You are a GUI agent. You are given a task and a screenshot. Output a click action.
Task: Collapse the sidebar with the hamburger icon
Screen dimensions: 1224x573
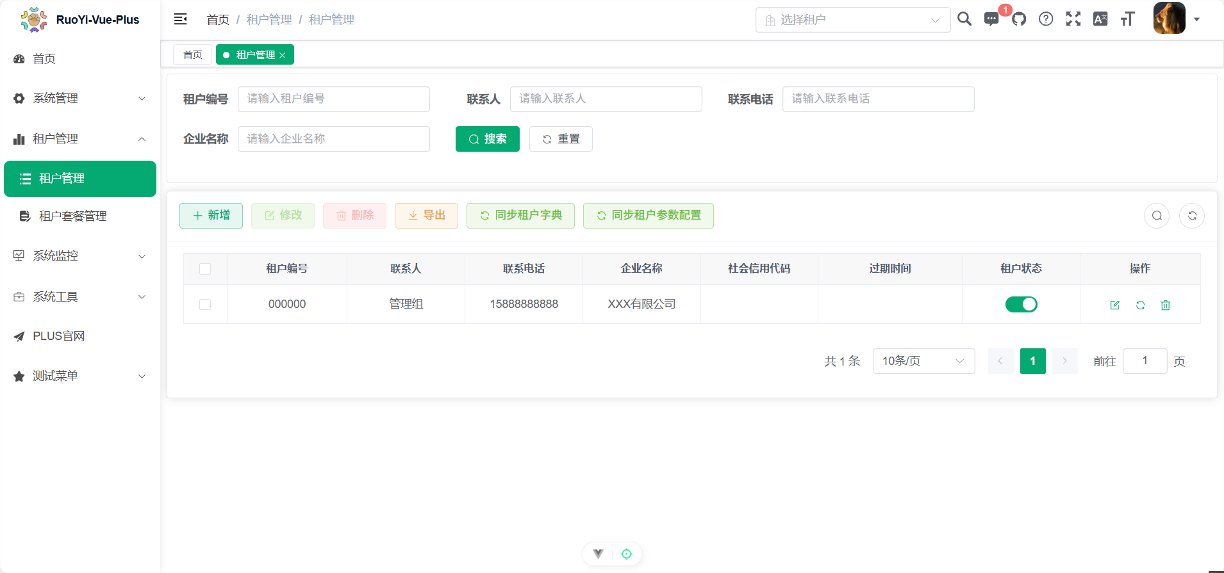[180, 19]
